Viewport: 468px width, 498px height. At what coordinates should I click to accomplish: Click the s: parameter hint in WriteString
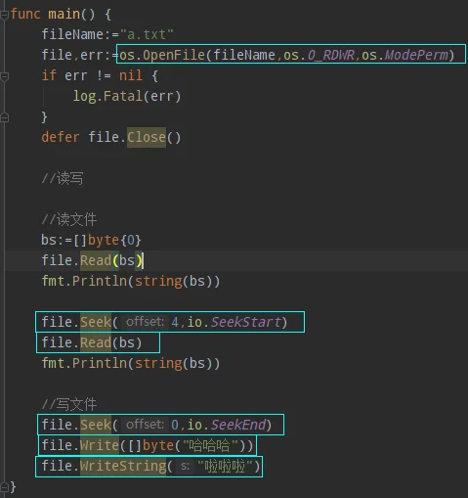click(x=185, y=466)
